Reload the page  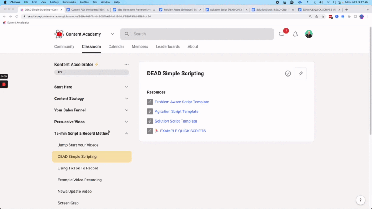click(17, 16)
